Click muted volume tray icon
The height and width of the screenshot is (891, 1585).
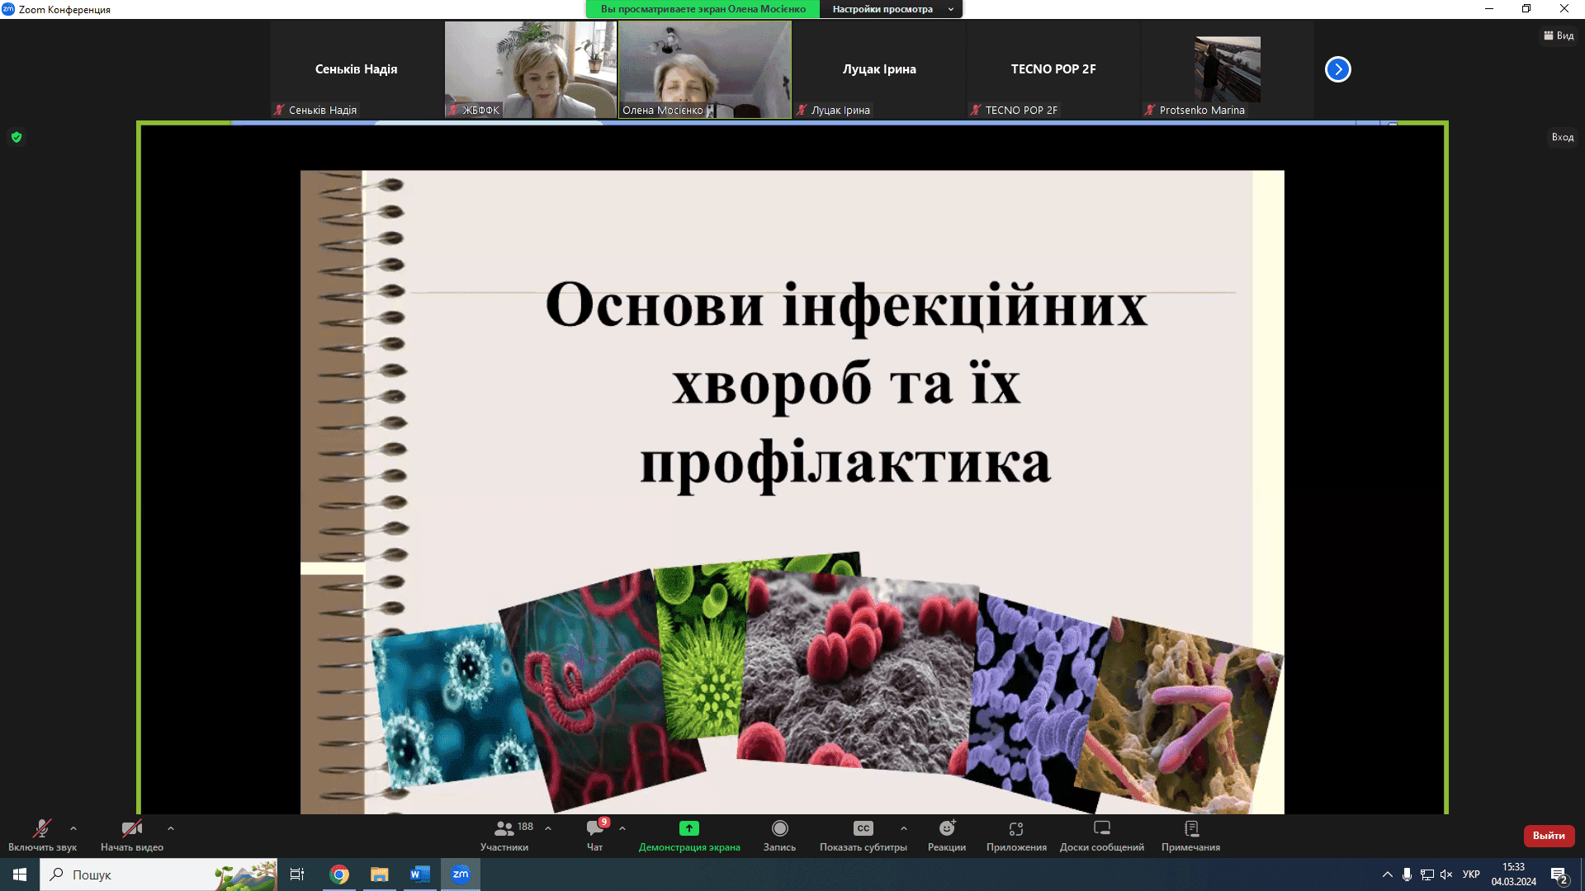click(1446, 874)
